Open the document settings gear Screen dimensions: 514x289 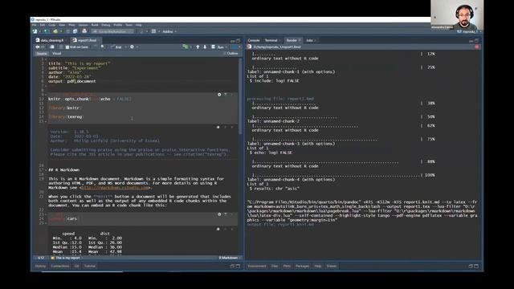132,47
